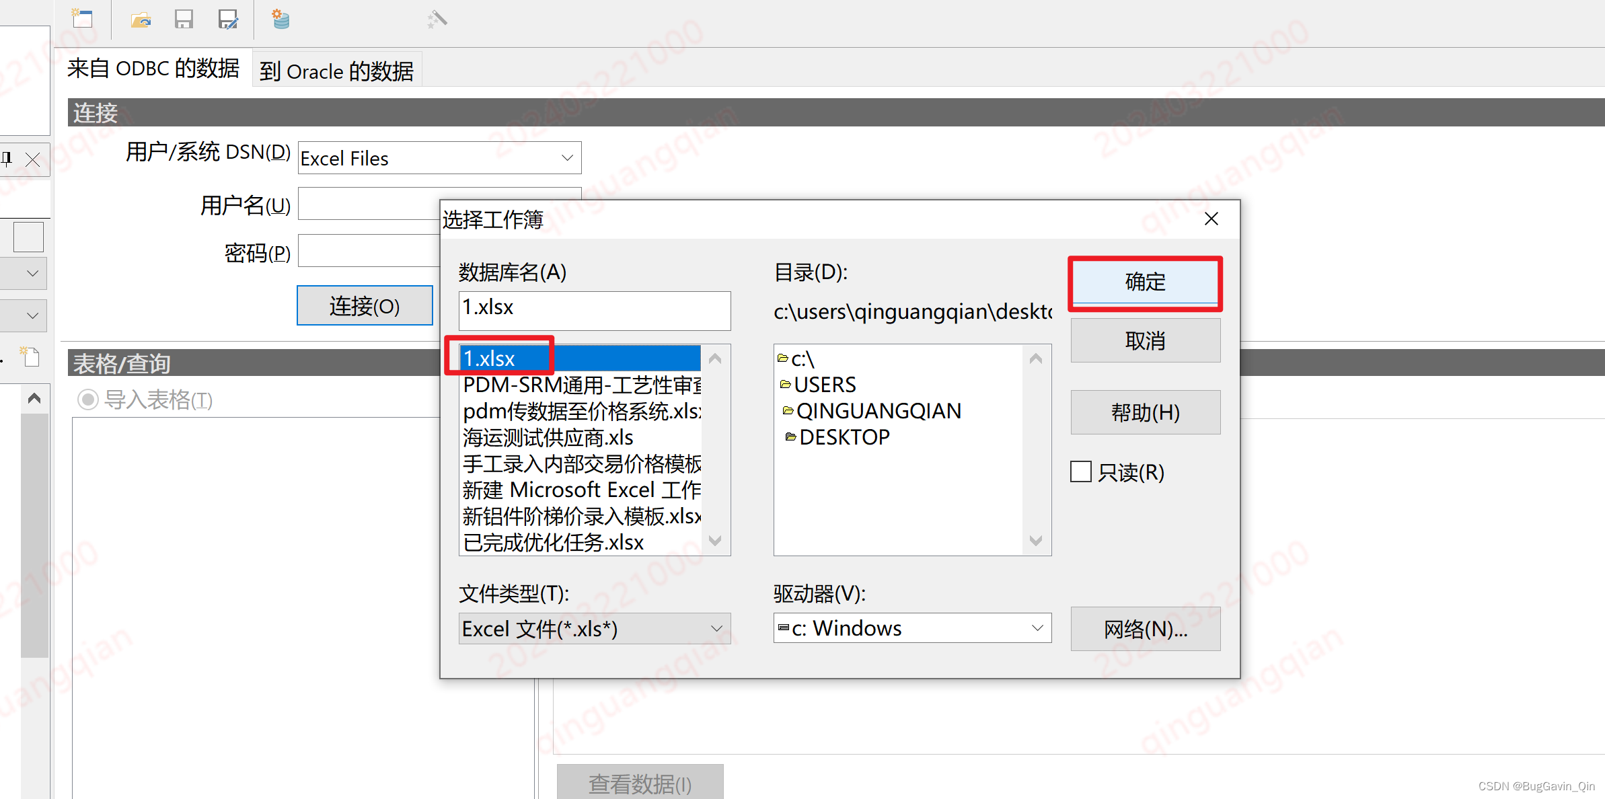The height and width of the screenshot is (799, 1605).
Task: Click file list scroll up arrow
Action: pyautogui.click(x=715, y=358)
